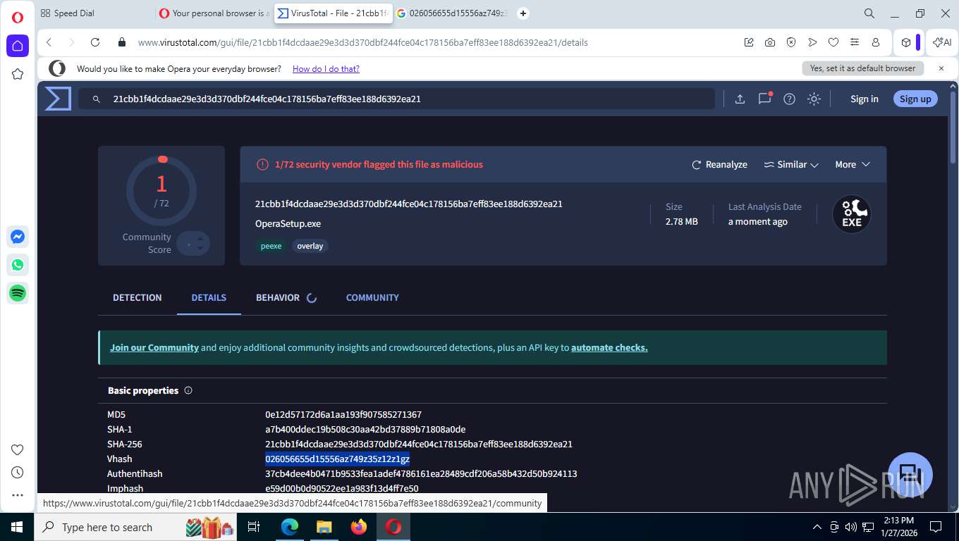Open the sidebar Bookmarks star icon
959x541 pixels.
[18, 74]
